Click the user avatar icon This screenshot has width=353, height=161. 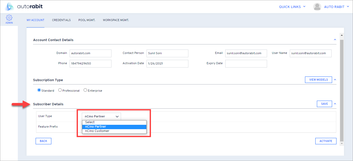[317, 7]
